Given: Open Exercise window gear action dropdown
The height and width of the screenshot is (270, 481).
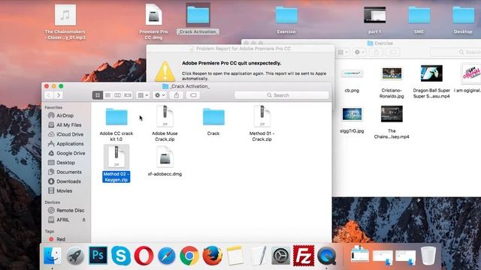Looking at the screenshot, I should coord(359,52).
